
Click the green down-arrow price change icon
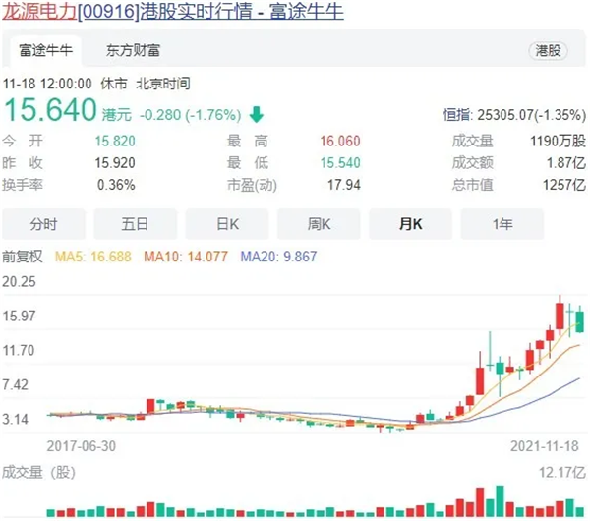coord(257,114)
